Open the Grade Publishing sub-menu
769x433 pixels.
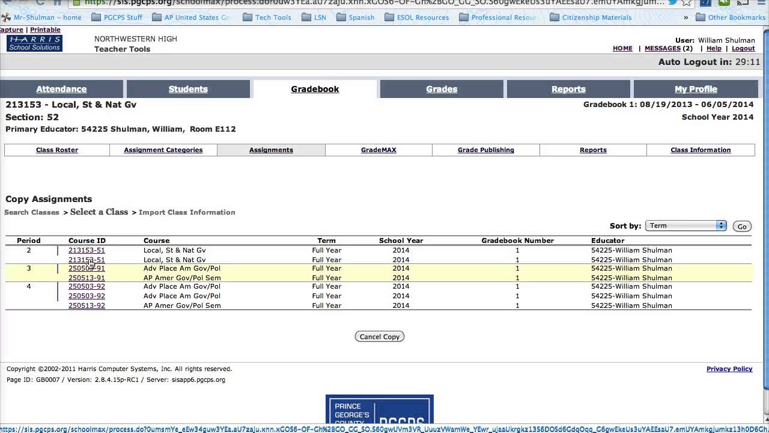486,150
